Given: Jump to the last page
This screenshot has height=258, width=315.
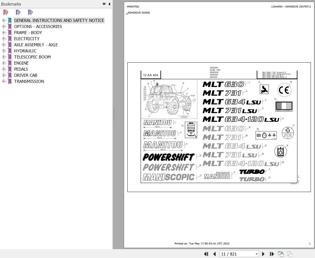Looking at the screenshot, I should (272, 254).
